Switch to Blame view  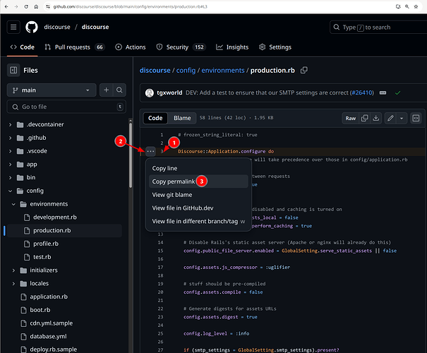point(182,118)
